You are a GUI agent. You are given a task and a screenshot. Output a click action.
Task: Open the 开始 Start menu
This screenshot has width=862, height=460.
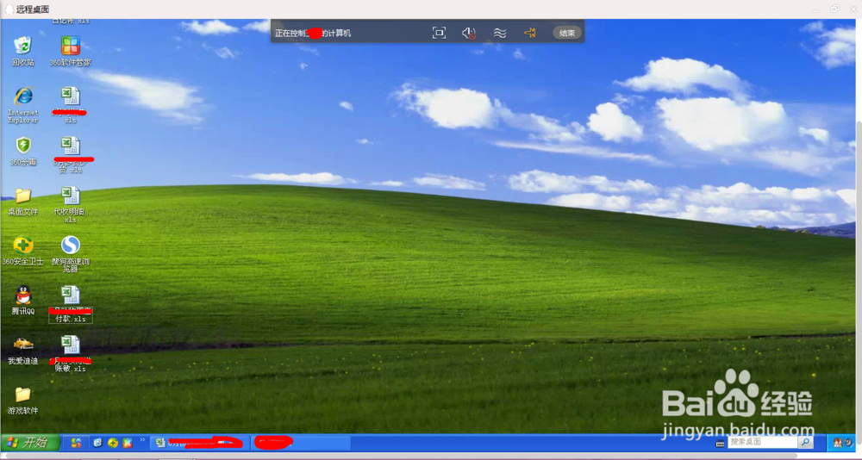point(29,443)
